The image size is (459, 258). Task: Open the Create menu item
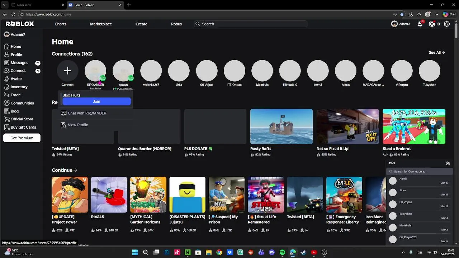141,24
